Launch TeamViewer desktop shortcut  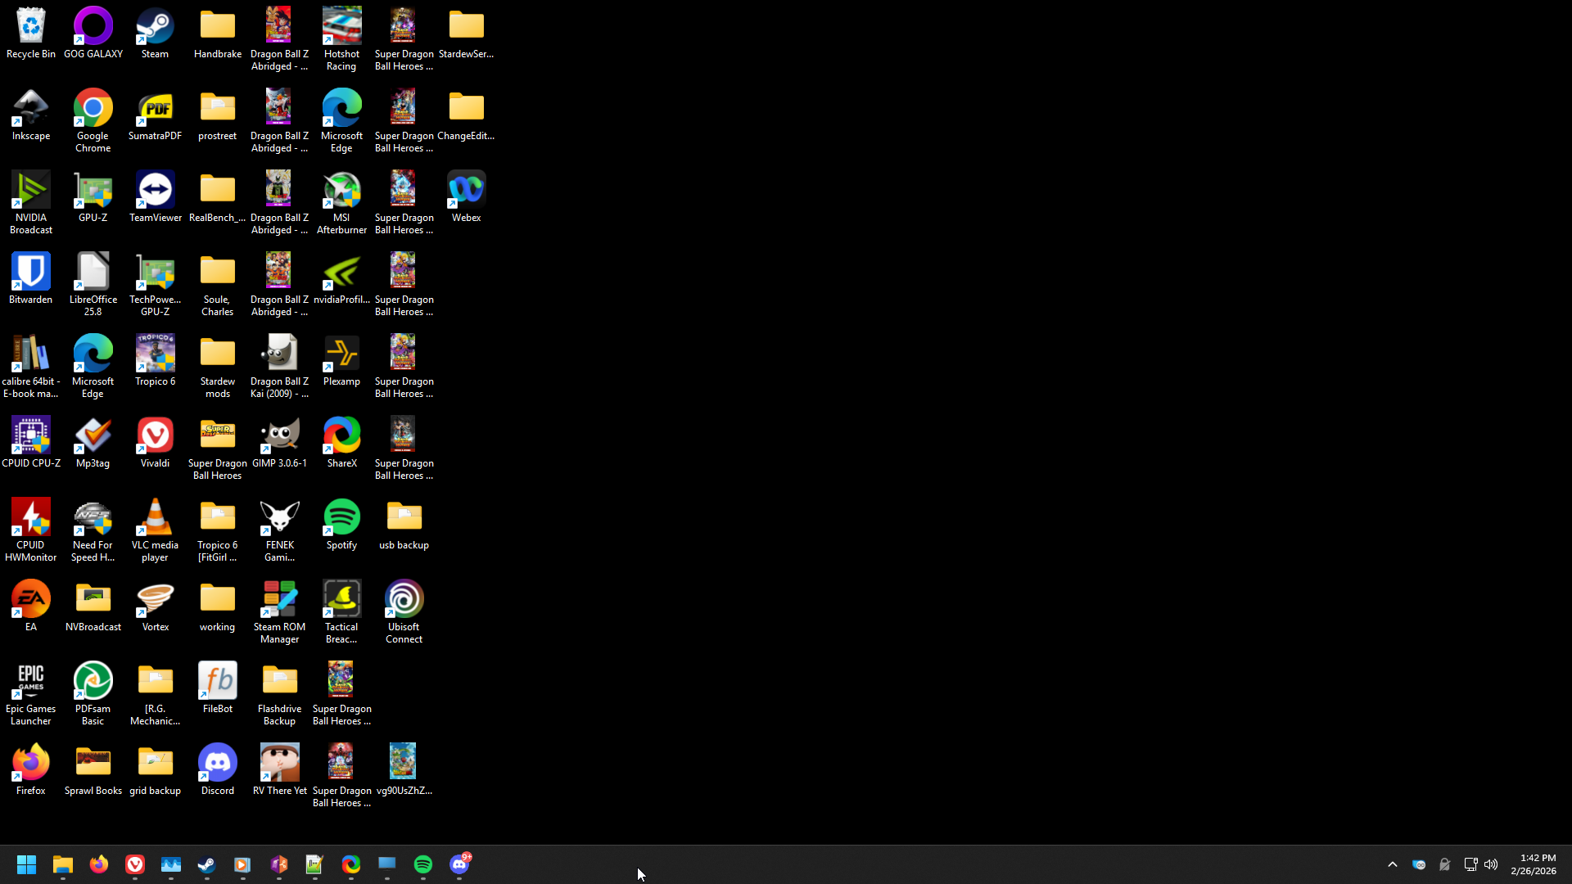pyautogui.click(x=155, y=197)
